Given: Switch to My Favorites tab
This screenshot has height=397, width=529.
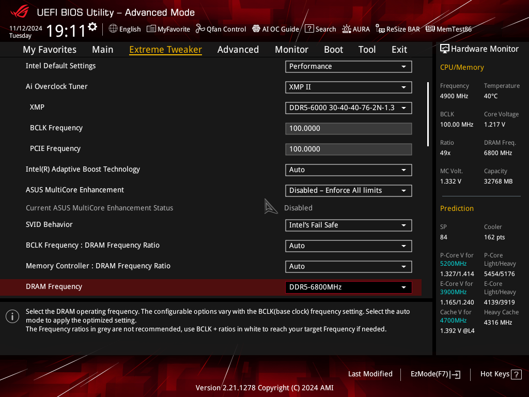Looking at the screenshot, I should [x=50, y=50].
